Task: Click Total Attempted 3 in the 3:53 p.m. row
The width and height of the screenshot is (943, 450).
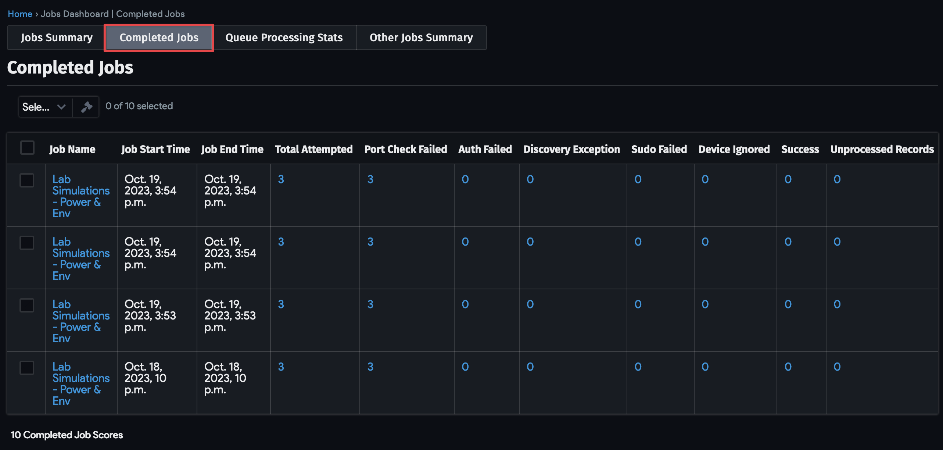Action: click(281, 304)
